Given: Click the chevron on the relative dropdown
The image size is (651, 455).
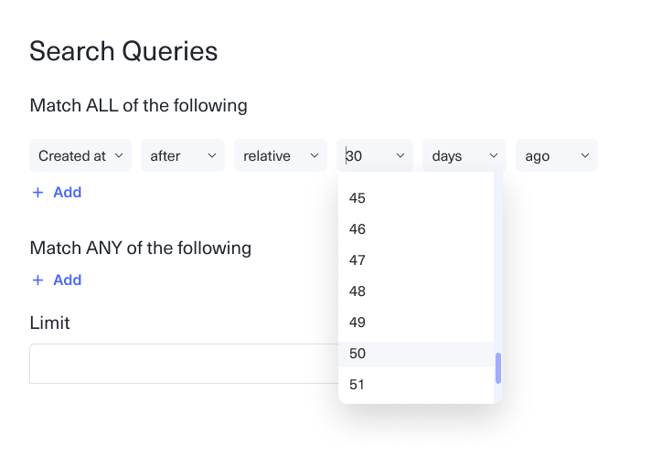Looking at the screenshot, I should (x=314, y=156).
